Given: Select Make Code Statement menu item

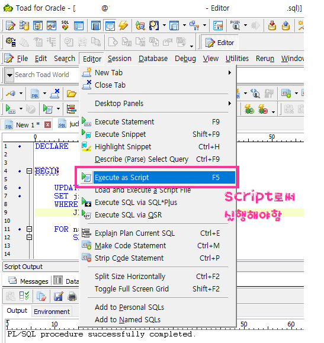Looking at the screenshot, I should 158,246.
